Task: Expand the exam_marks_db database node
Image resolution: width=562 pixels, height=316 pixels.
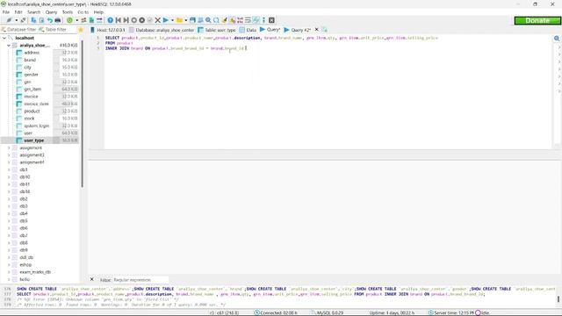Action: (x=9, y=272)
